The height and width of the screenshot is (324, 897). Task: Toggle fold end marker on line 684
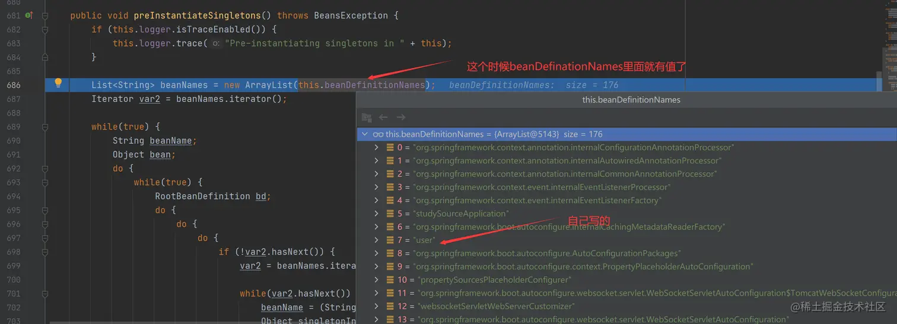coord(45,57)
